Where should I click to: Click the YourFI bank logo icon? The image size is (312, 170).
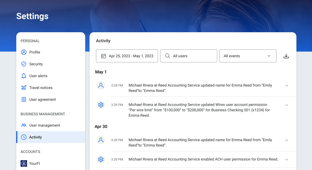pos(24,163)
